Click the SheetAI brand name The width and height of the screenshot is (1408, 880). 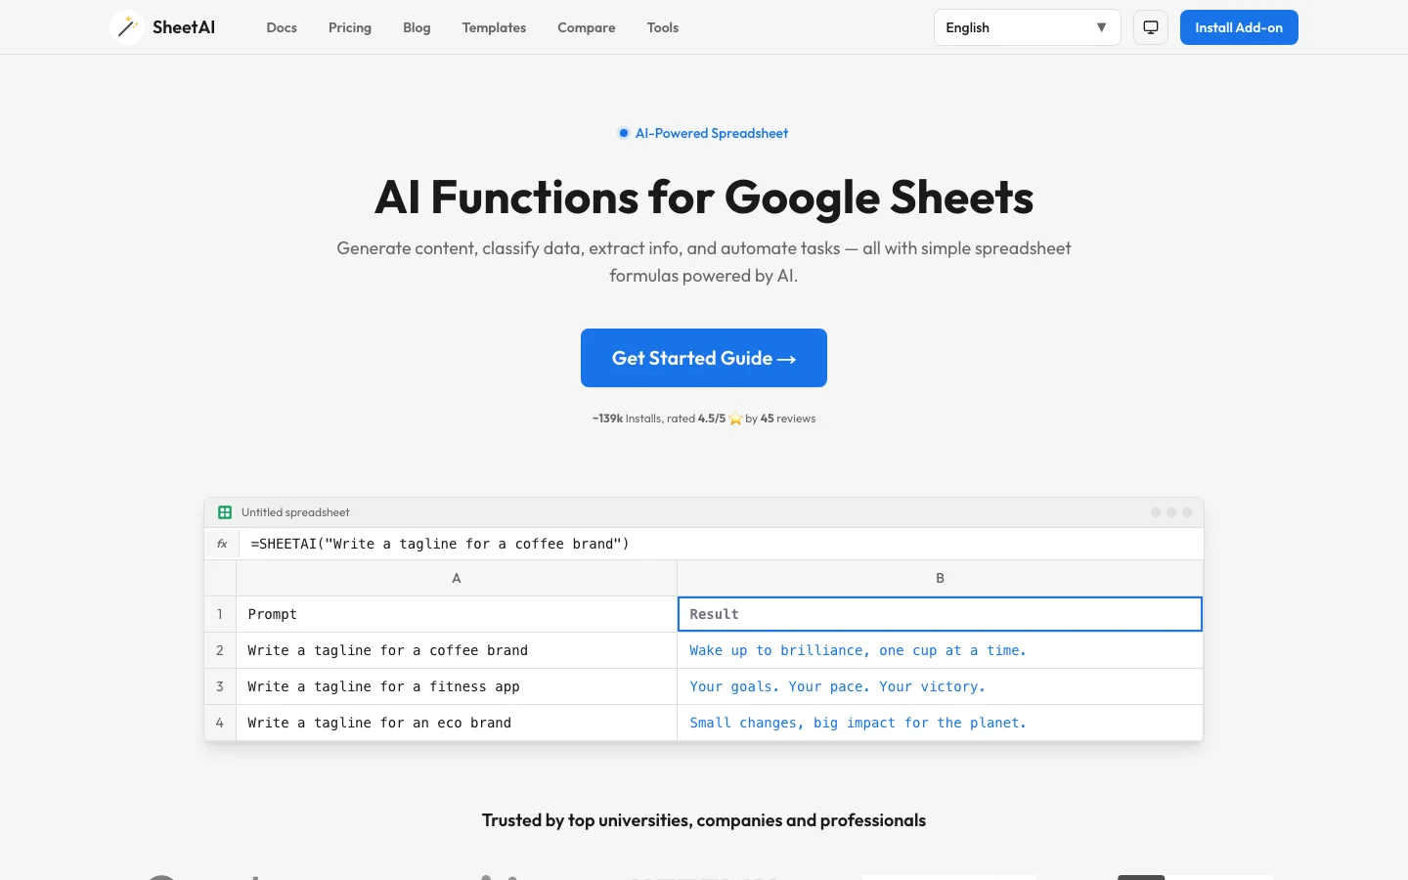(x=184, y=27)
